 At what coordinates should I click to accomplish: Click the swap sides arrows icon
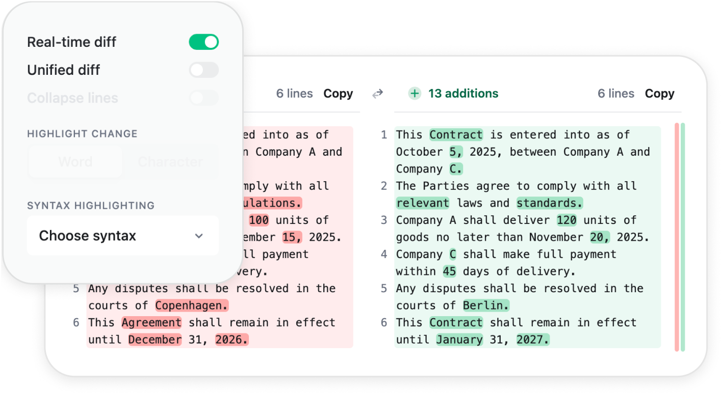click(377, 94)
